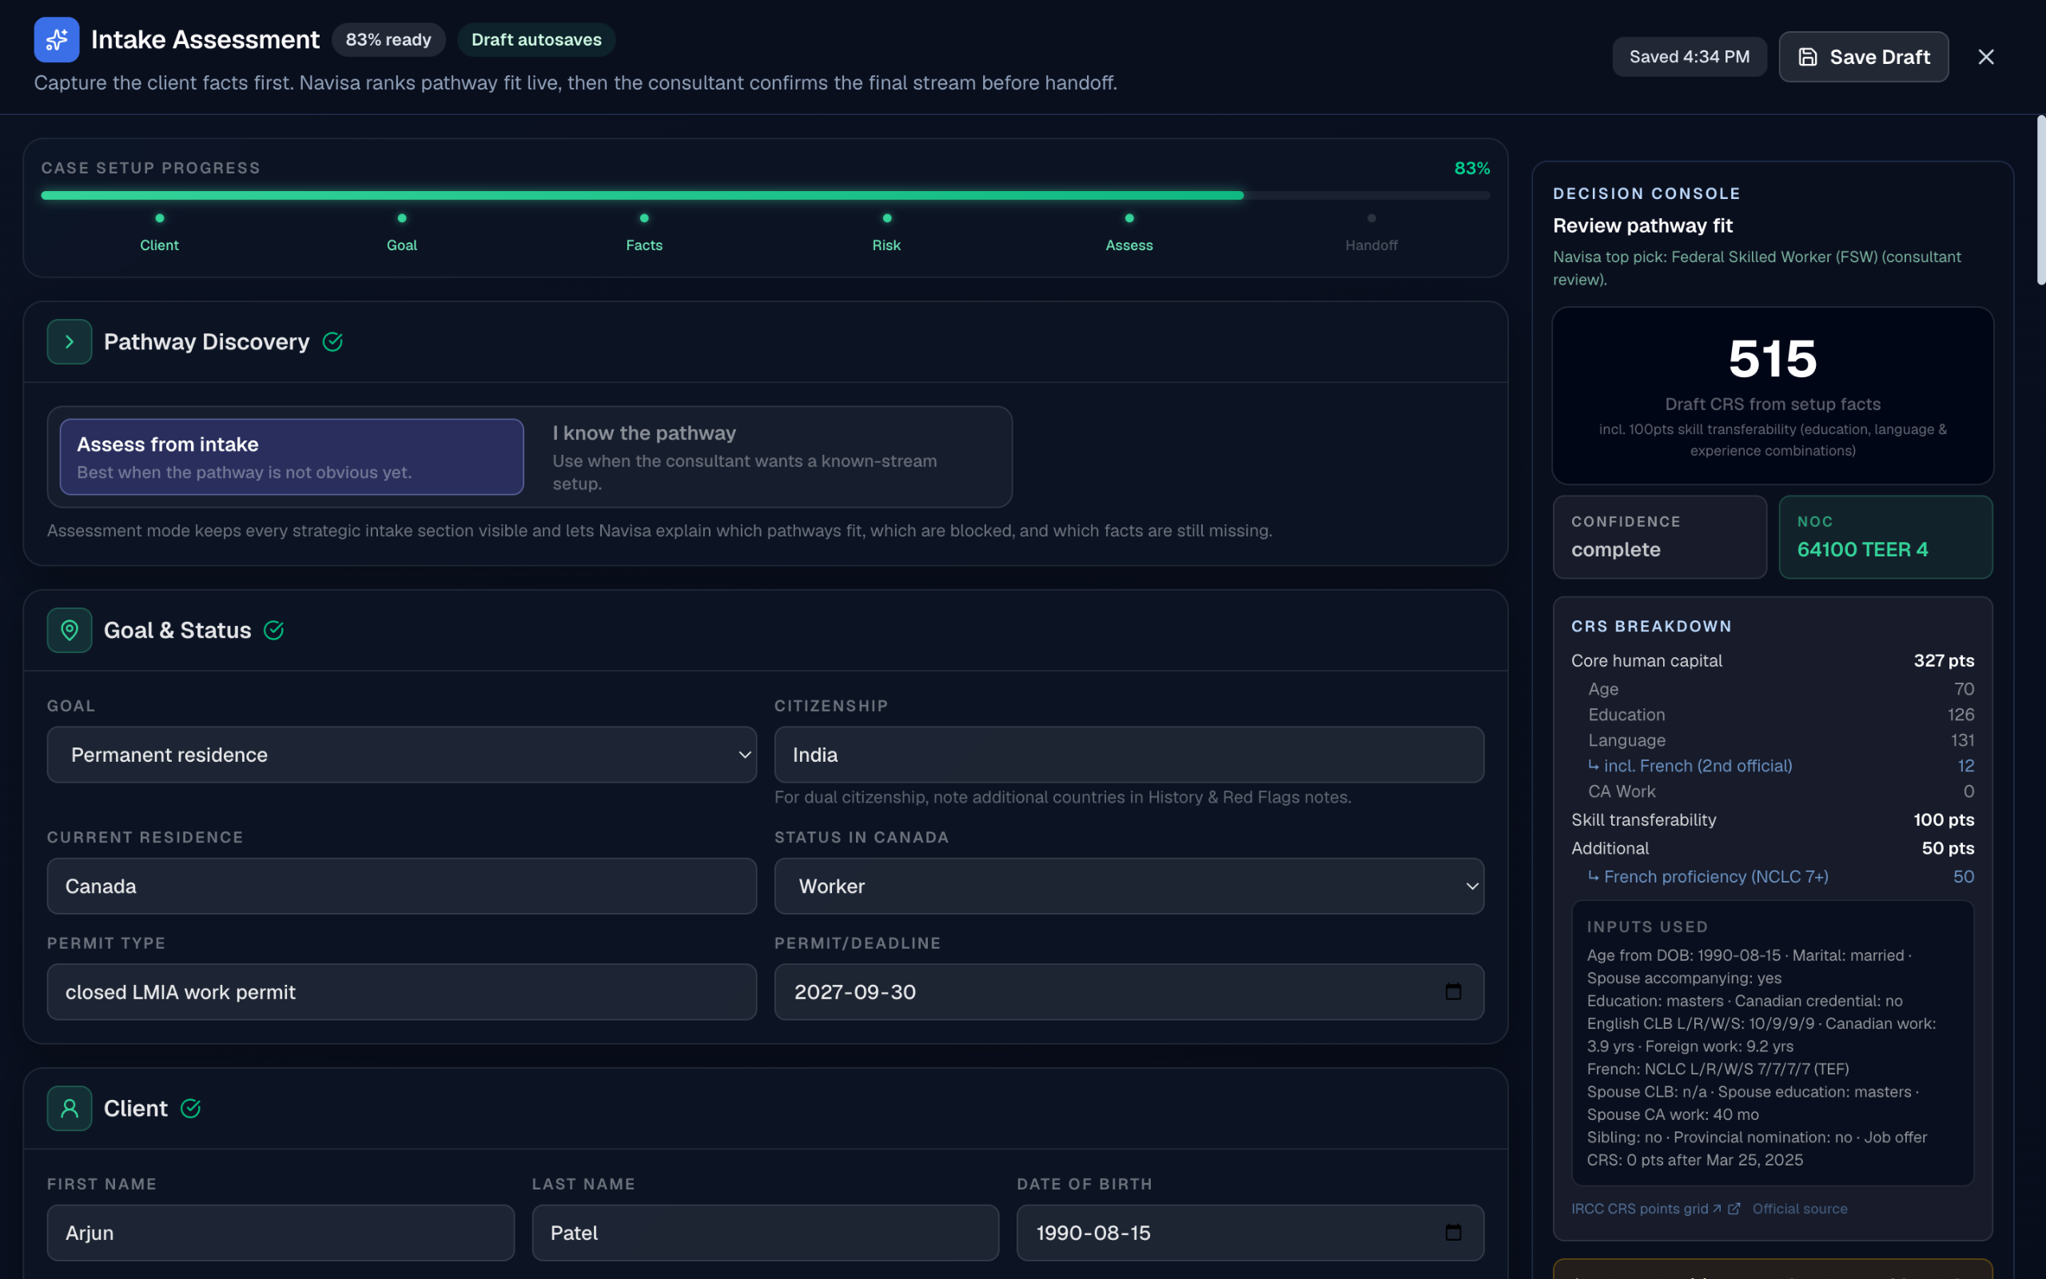This screenshot has height=1279, width=2046.
Task: Click the Goal & Status location pin icon
Action: point(70,630)
